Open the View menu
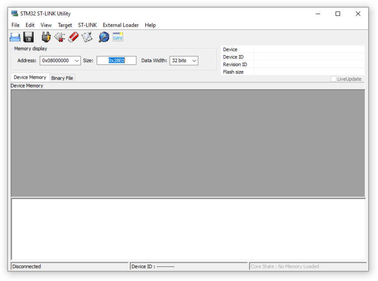Image resolution: width=378 pixels, height=281 pixels. coord(46,25)
